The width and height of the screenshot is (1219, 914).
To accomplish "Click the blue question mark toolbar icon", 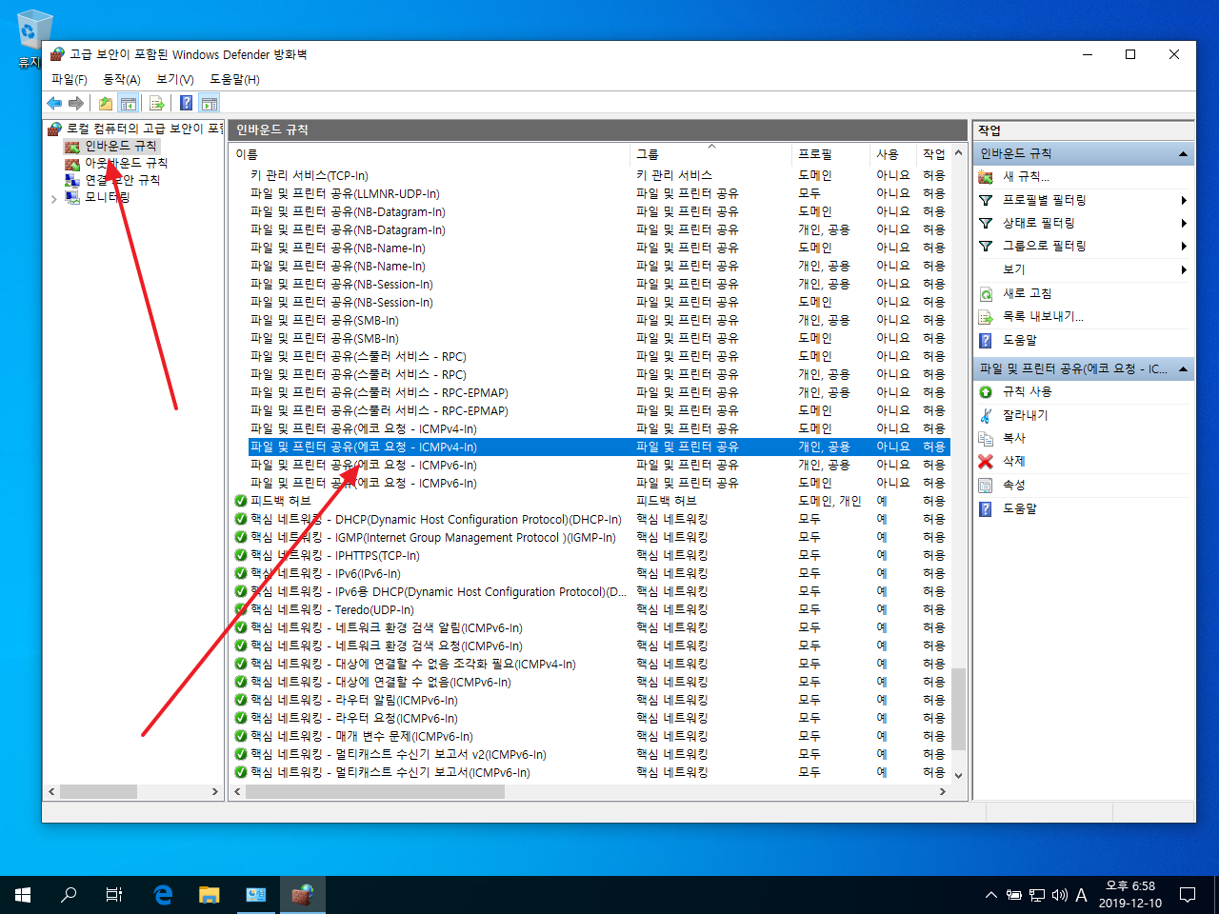I will (187, 103).
